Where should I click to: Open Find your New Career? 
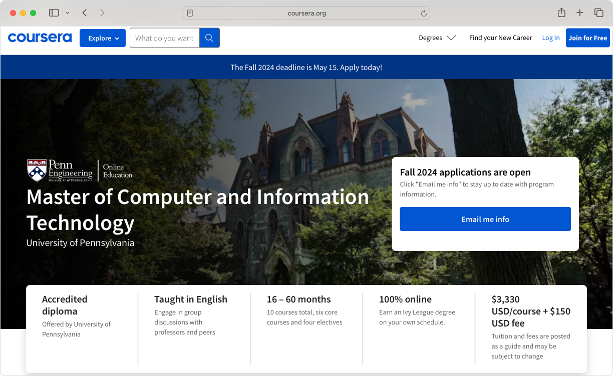[500, 38]
